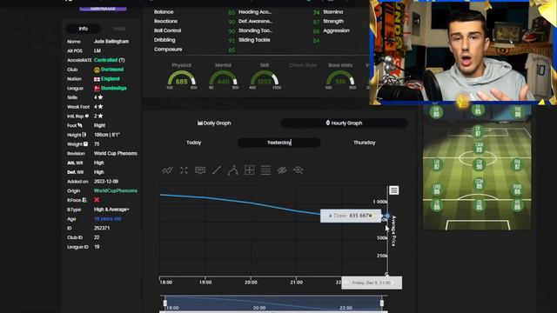Click the Controlled (7) AcceleRATE link
The width and height of the screenshot is (557, 313).
110,60
